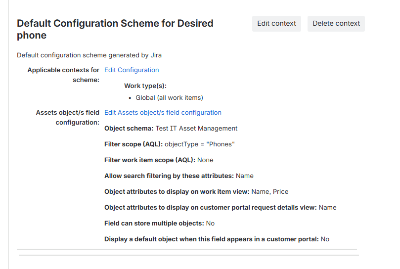Click the 'Object schema:' label

point(129,129)
